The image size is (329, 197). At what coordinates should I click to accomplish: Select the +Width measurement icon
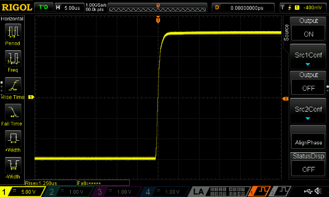click(x=13, y=138)
